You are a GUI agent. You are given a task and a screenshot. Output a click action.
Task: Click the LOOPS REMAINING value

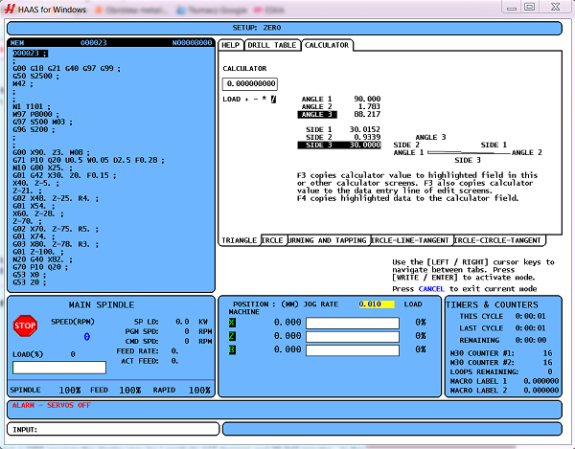point(550,371)
